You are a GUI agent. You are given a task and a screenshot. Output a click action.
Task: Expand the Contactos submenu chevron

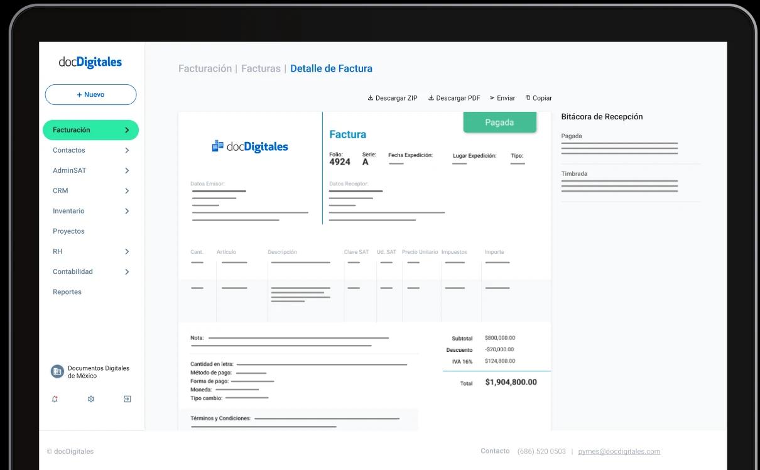[x=127, y=150]
